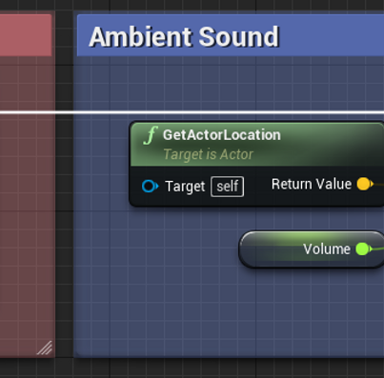The height and width of the screenshot is (378, 384).
Task: Click the self value box
Action: point(228,187)
